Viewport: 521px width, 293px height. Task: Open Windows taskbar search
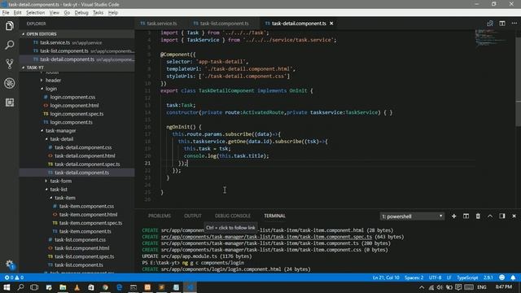pyautogui.click(x=20, y=287)
